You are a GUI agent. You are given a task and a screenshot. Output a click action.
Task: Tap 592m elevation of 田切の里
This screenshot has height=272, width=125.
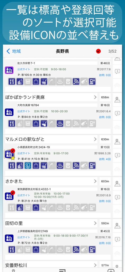point(105,223)
